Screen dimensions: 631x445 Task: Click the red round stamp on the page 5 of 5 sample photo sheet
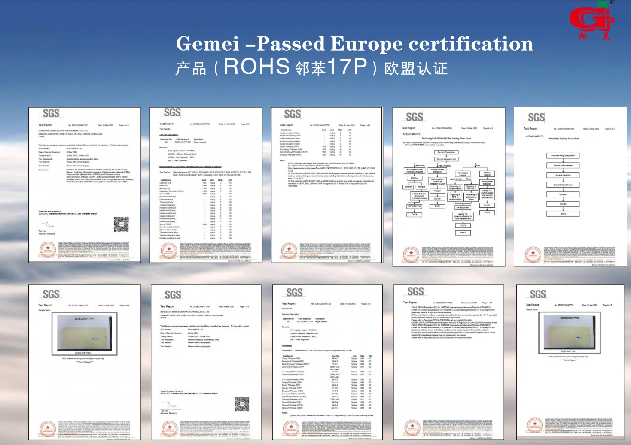coord(535,425)
